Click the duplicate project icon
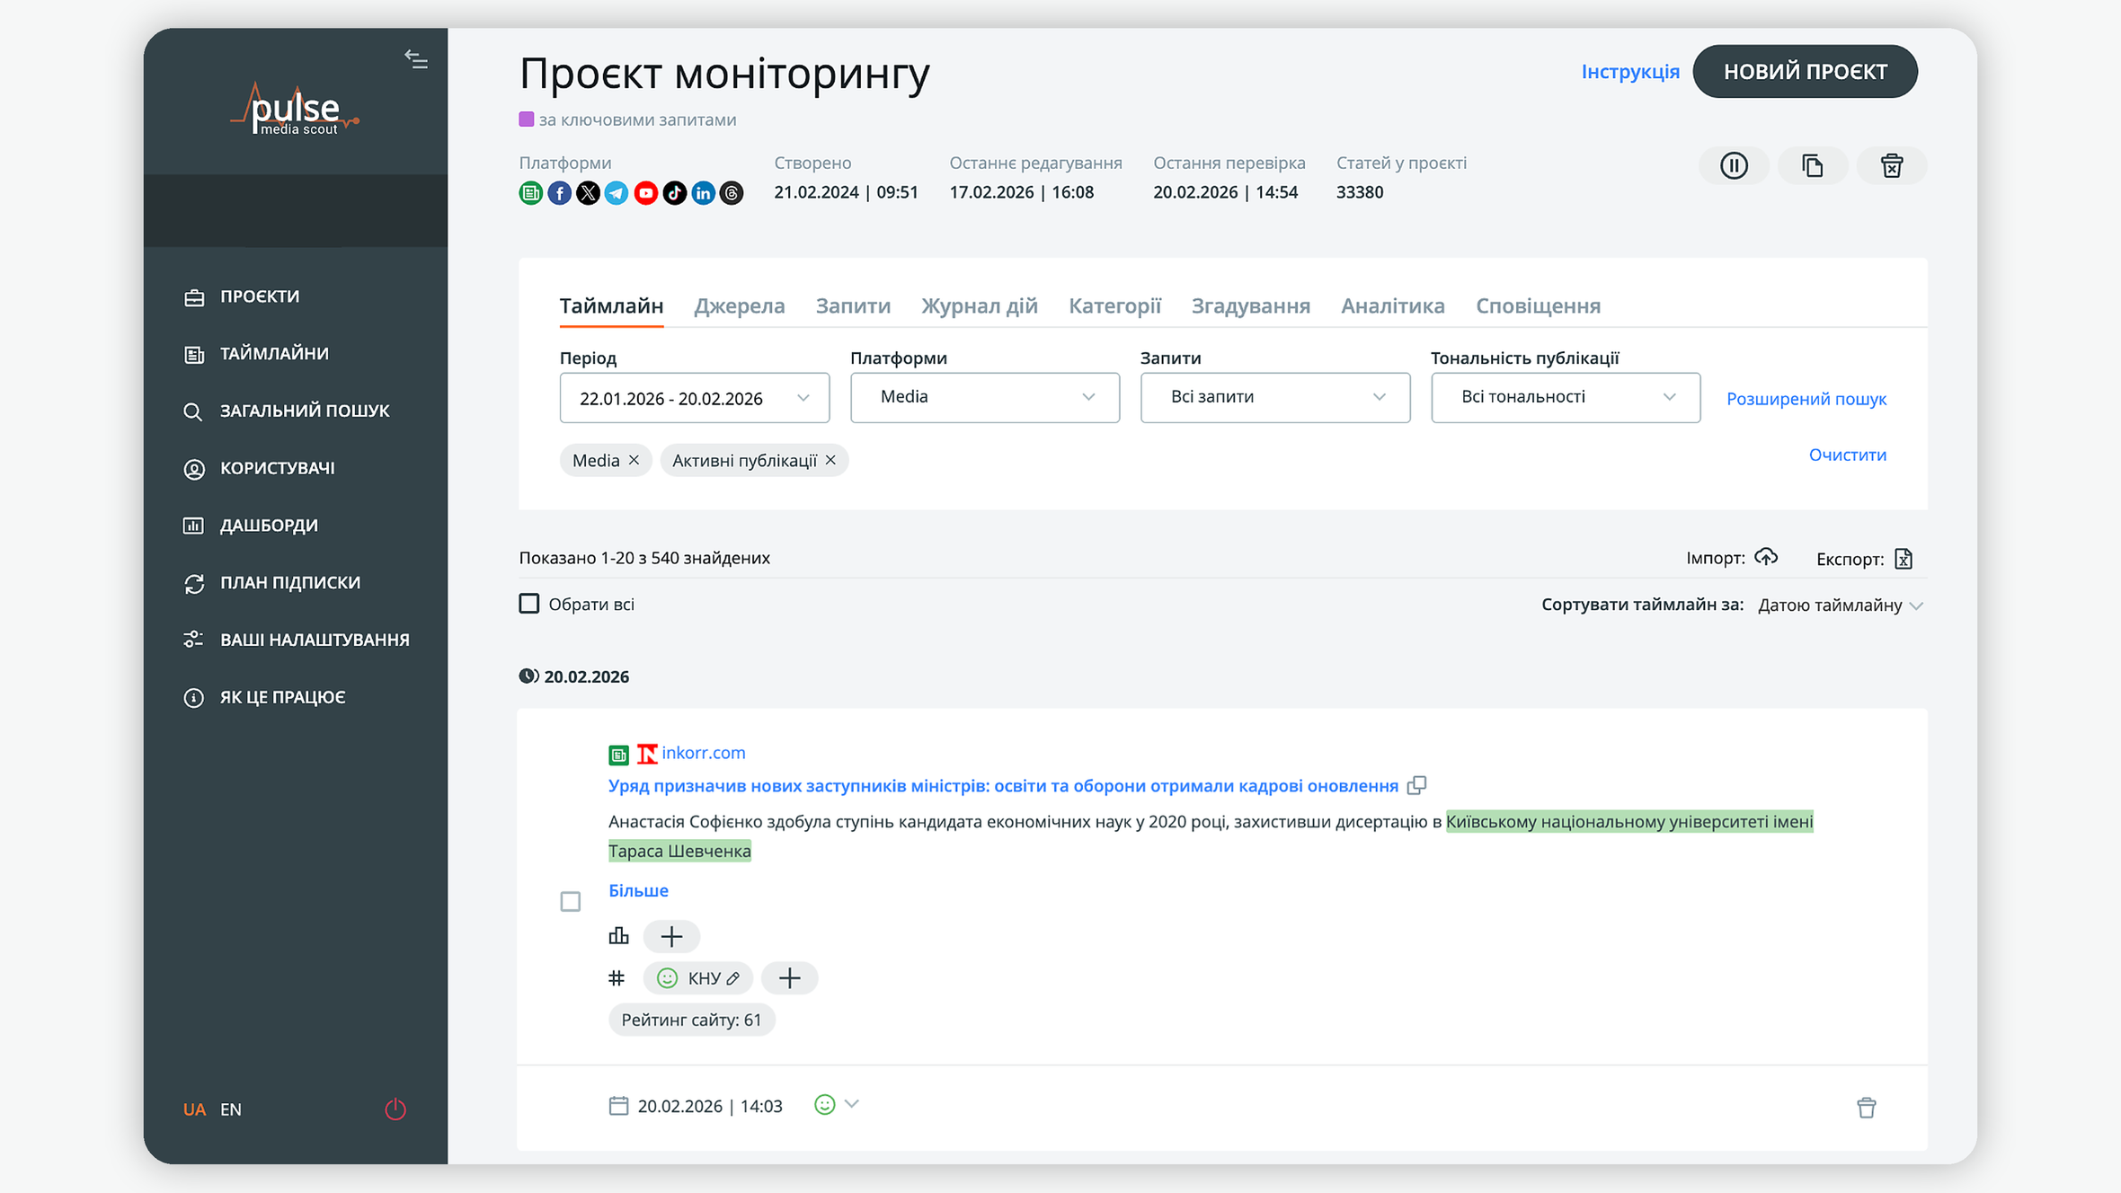2121x1193 pixels. (1812, 166)
